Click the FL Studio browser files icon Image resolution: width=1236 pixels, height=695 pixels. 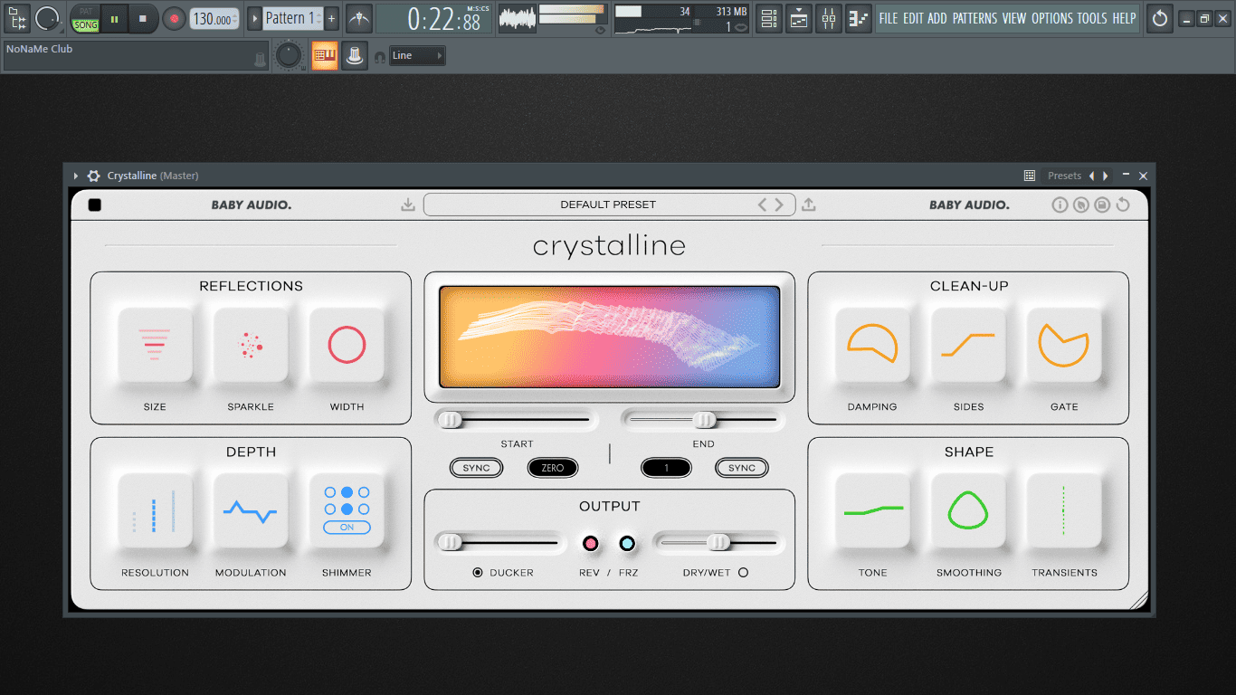pyautogui.click(x=17, y=18)
